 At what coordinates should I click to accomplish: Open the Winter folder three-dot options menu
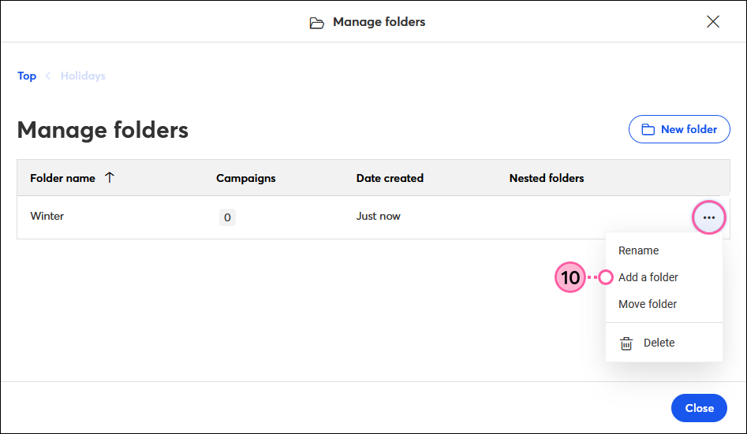click(x=709, y=217)
